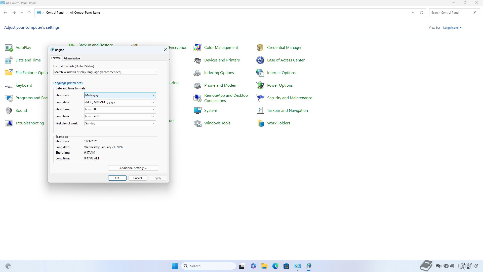Open the Sound speaker icon
The height and width of the screenshot is (272, 483).
click(x=9, y=111)
